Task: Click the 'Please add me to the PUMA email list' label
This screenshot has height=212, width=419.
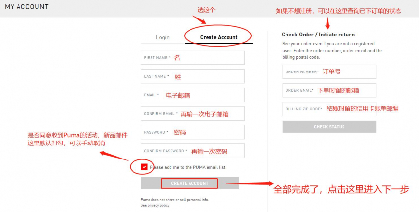Action: click(x=188, y=167)
